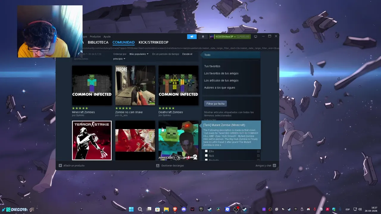Open the Ayuda menu
This screenshot has width=381, height=214.
[x=107, y=37]
